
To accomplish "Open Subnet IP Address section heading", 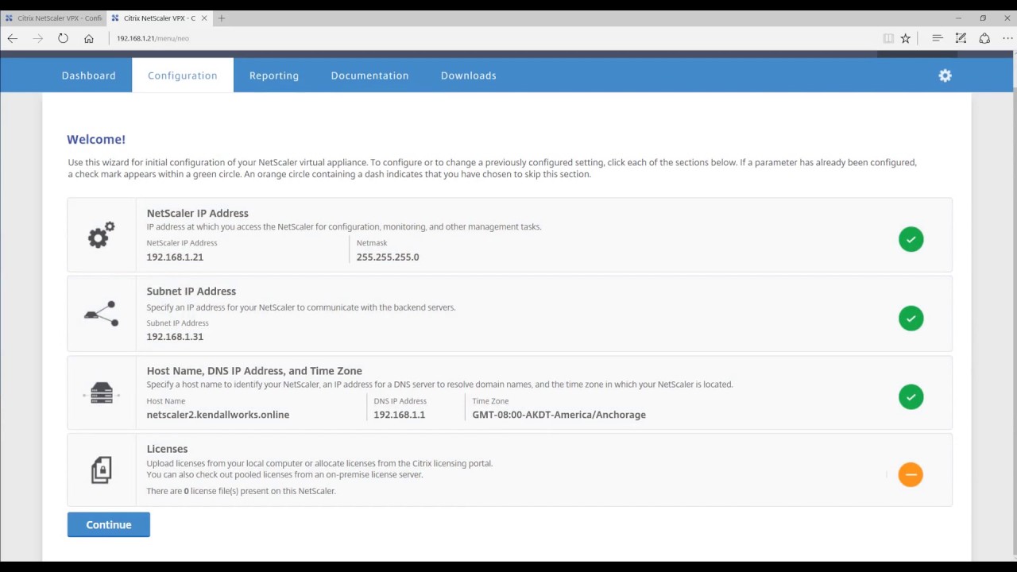I will pos(191,291).
